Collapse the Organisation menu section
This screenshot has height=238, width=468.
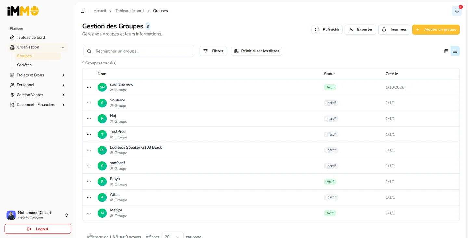tap(38, 47)
